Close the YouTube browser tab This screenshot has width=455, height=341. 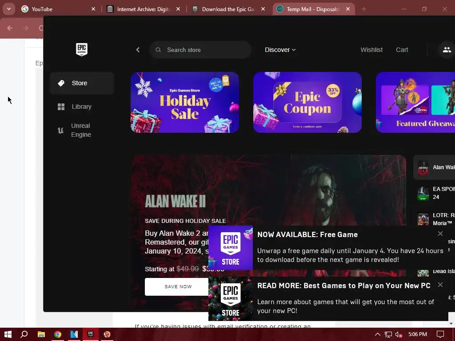click(x=93, y=9)
